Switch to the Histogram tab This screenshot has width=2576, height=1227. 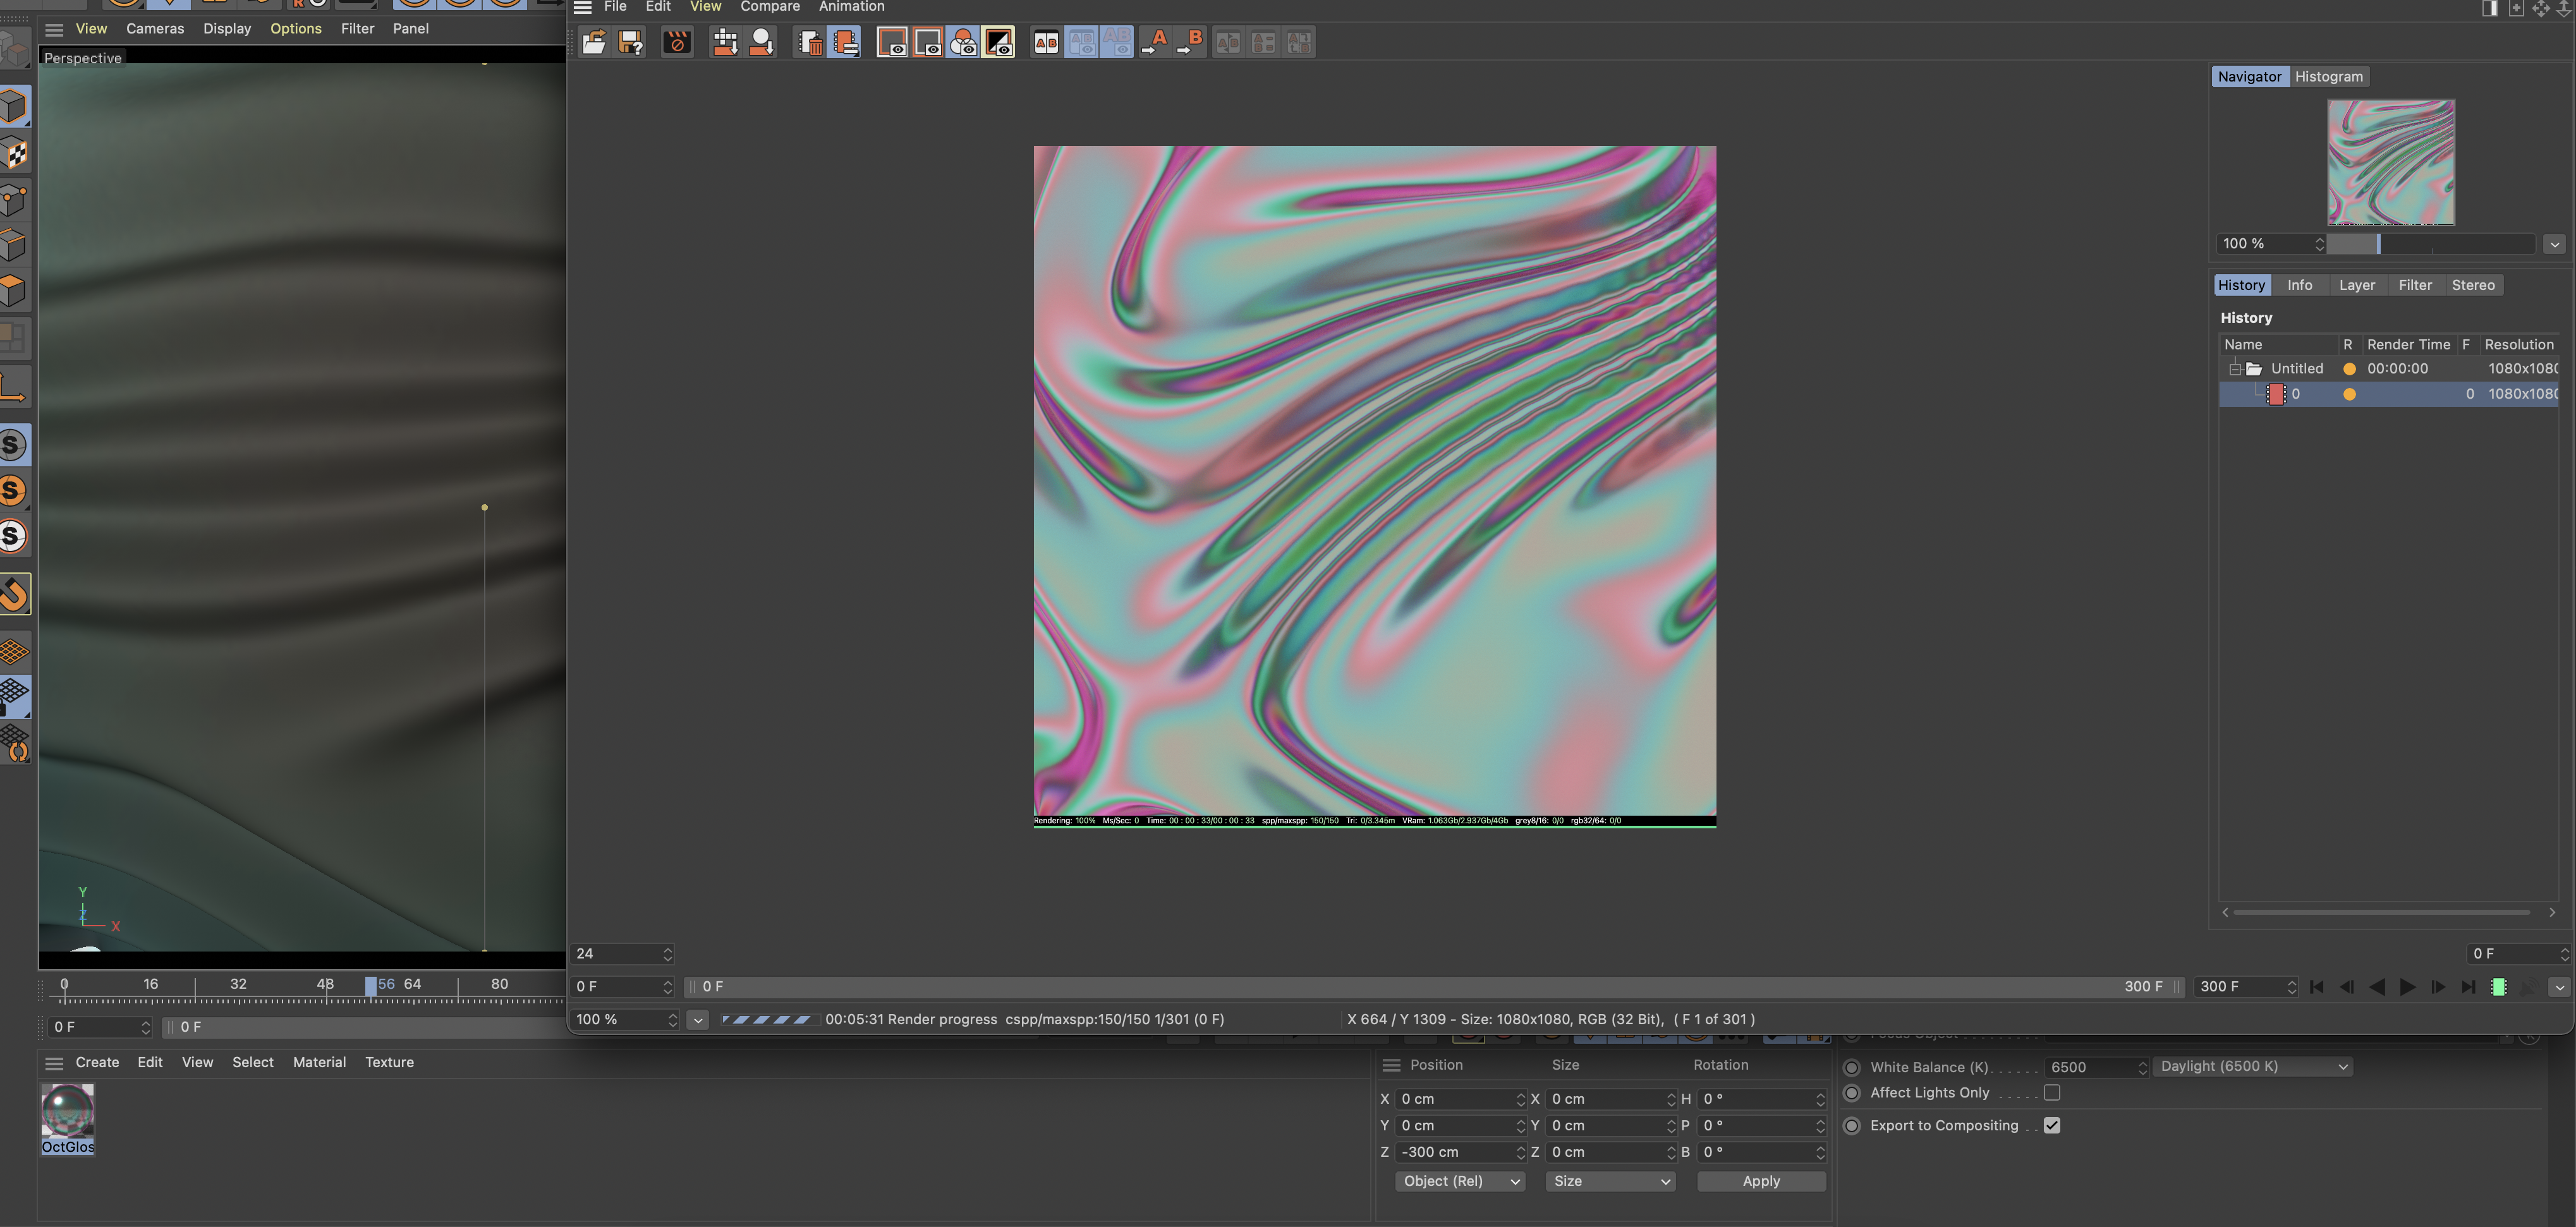click(2328, 77)
